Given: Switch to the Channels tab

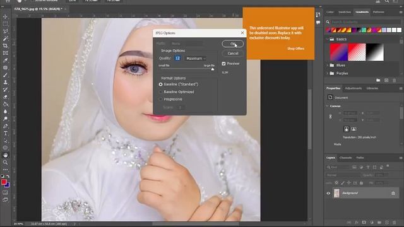Looking at the screenshot, I should tap(345, 158).
